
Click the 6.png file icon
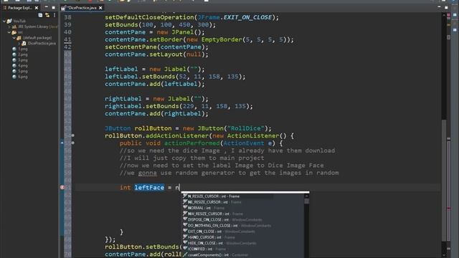pyautogui.click(x=14, y=77)
